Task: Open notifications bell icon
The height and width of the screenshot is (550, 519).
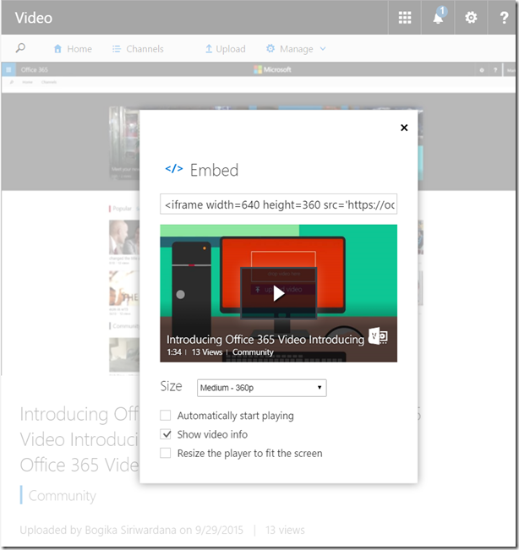Action: (439, 16)
